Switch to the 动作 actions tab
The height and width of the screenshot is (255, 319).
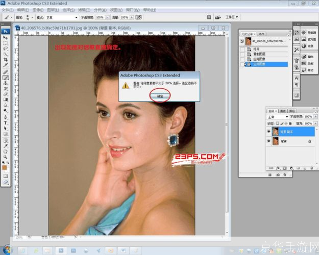point(261,34)
